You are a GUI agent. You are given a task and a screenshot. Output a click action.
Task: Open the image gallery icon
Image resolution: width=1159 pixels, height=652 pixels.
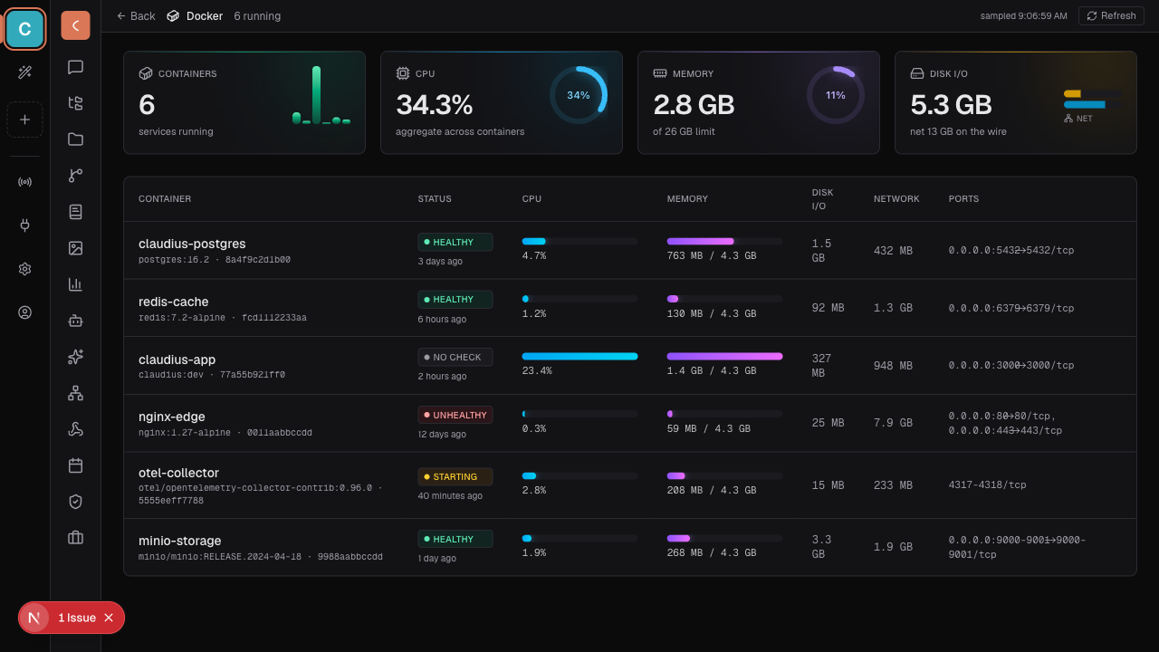pos(75,248)
